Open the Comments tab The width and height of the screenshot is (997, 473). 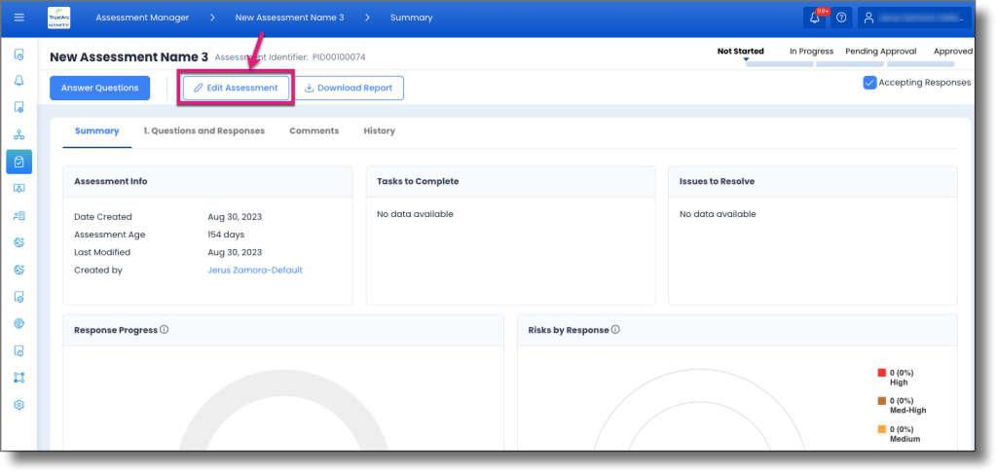coord(314,131)
